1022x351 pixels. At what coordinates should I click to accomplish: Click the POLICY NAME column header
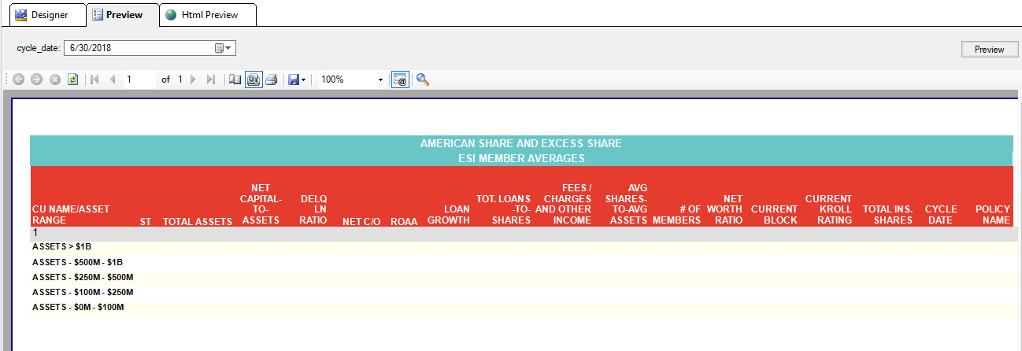point(993,215)
